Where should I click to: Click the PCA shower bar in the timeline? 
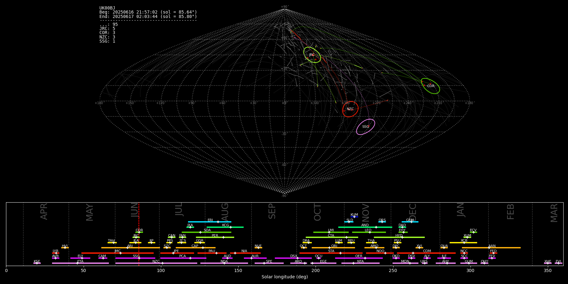pyautogui.click(x=183, y=258)
